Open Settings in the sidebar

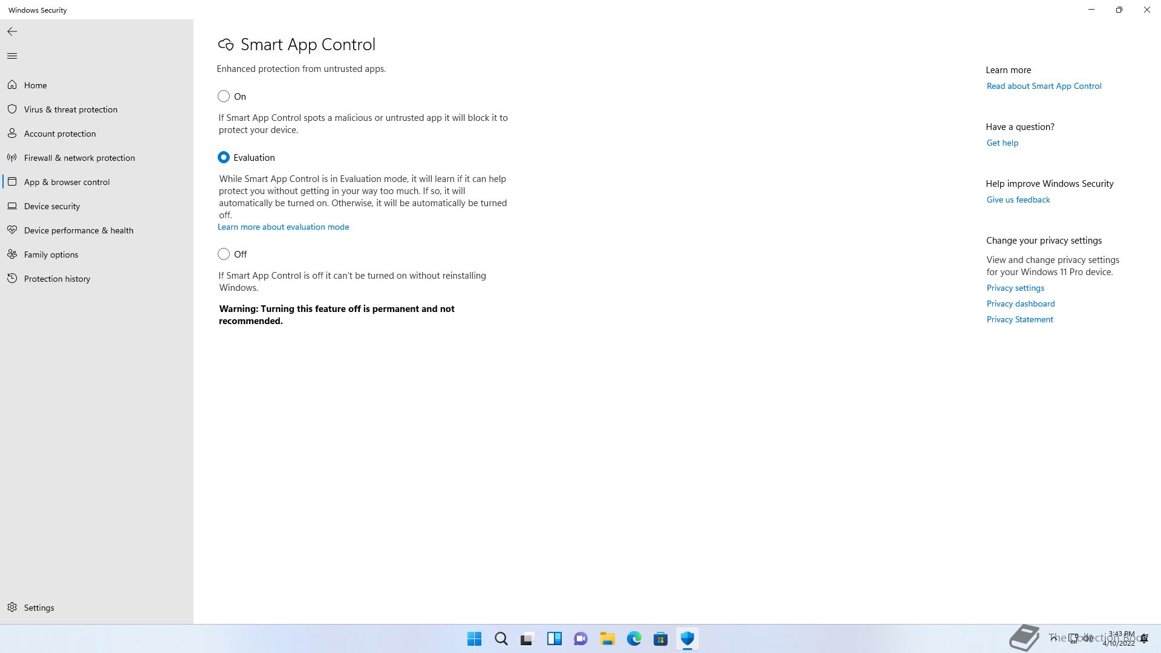[x=97, y=608]
